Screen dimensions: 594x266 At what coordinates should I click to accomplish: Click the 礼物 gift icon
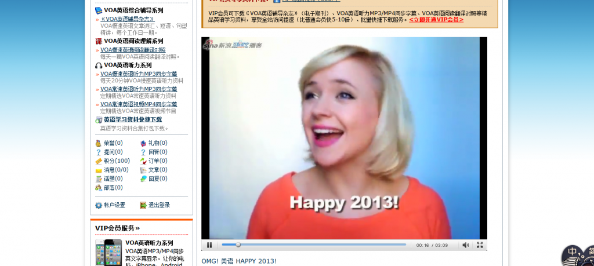[143, 143]
